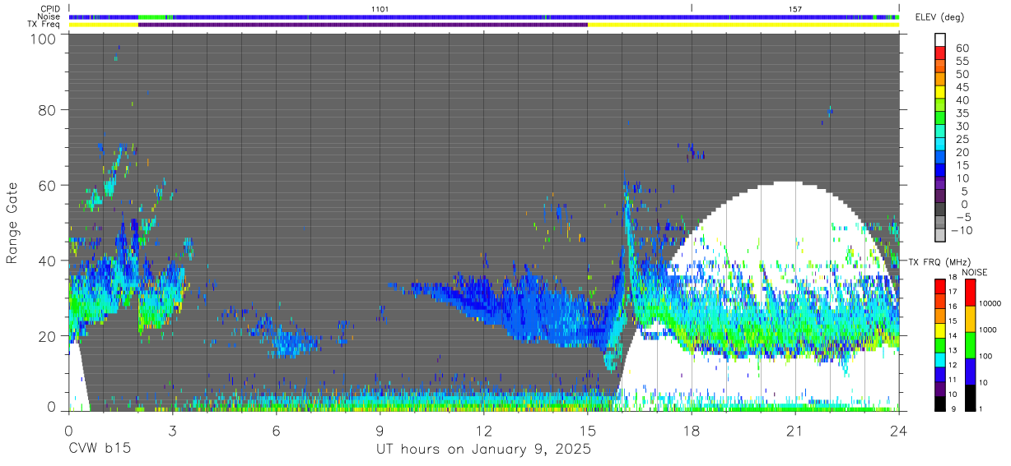Click the 'ELEV (deg)' legend title
Screen dimensions: 1011x466
(x=939, y=17)
